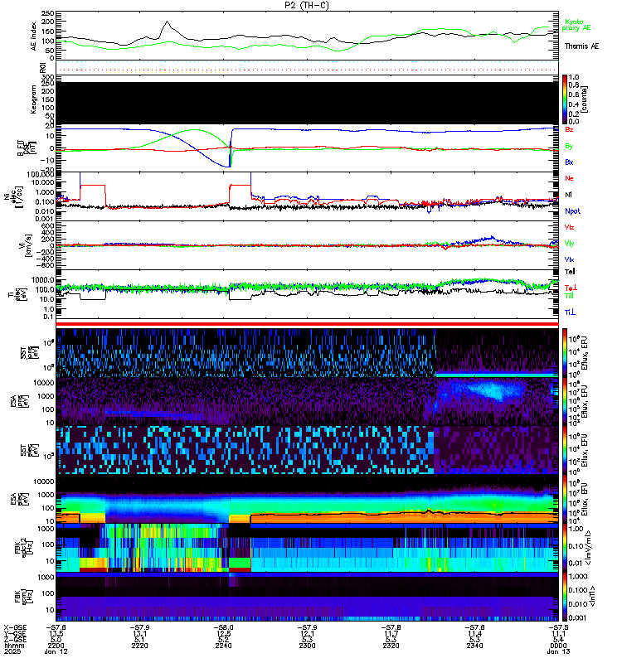This screenshot has height=663, width=622.
Task: Click the red Te perpendicular legend label
Action: [571, 288]
